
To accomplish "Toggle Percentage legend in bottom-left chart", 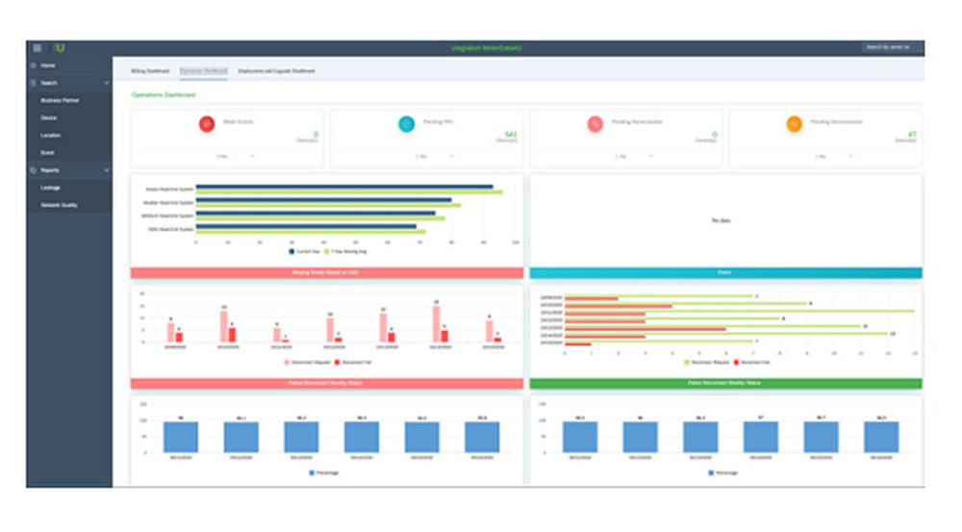I will click(x=324, y=473).
